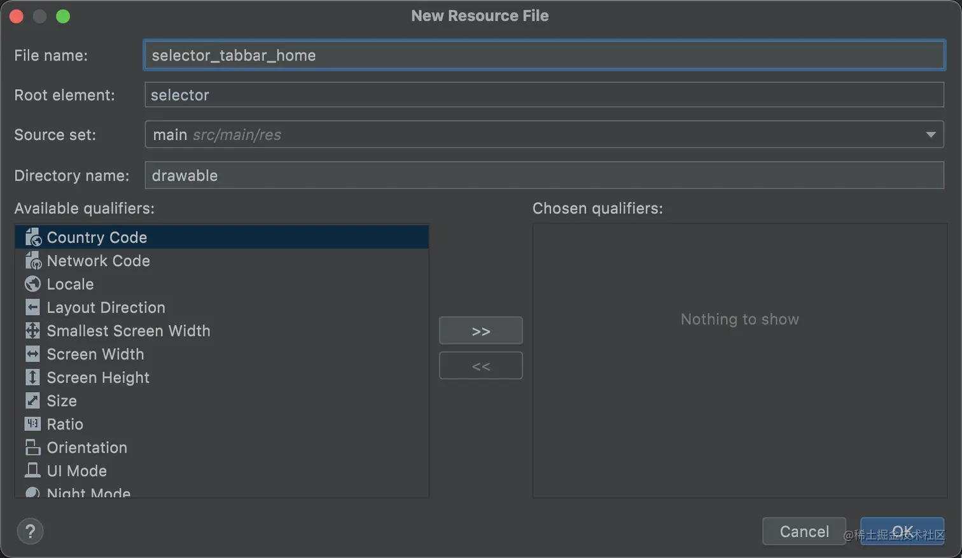Click the Size qualifier icon

32,401
